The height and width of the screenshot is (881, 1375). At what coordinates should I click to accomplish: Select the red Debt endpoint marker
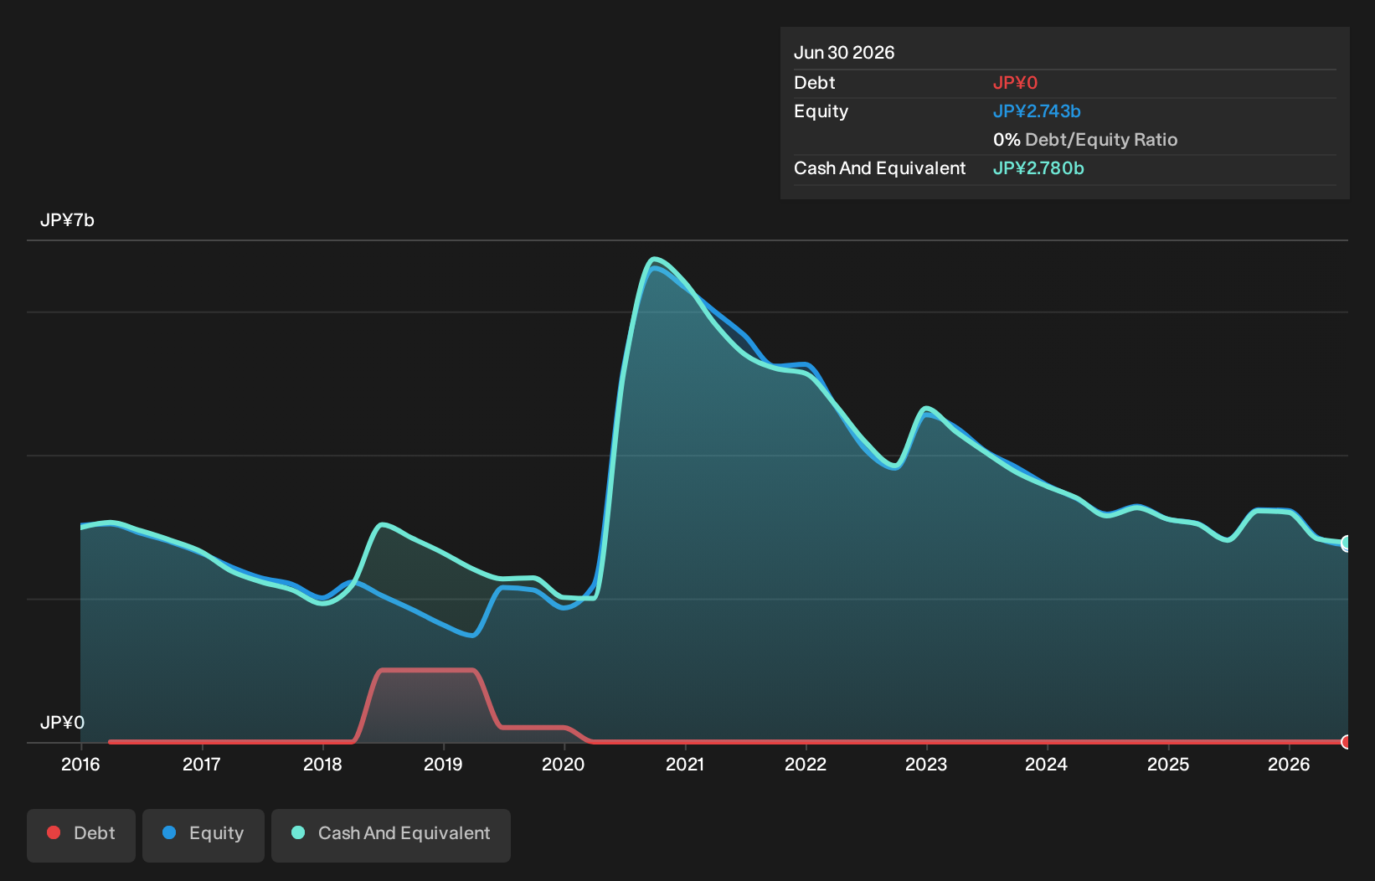click(x=1347, y=742)
